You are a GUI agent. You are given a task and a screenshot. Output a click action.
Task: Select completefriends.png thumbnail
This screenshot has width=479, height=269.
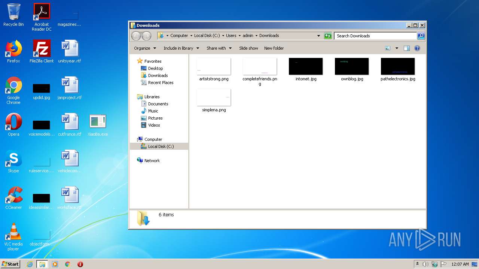point(260,72)
